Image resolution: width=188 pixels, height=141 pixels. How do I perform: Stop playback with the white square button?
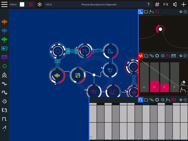click(x=22, y=4)
